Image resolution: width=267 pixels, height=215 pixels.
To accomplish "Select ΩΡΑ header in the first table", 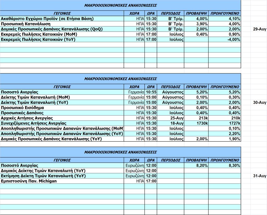I will [151, 13].
